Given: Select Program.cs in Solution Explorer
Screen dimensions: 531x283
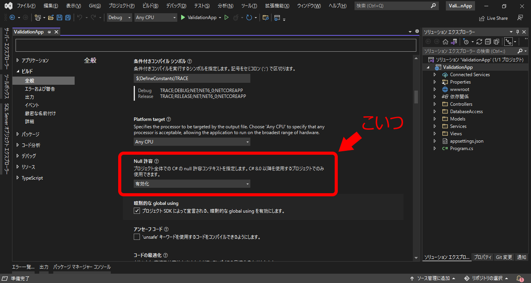Looking at the screenshot, I should (x=462, y=149).
